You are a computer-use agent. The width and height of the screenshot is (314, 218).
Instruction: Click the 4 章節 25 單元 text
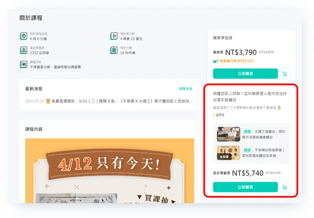tap(131, 39)
